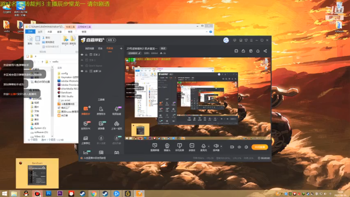Click the multimedia play-box source icon
The image size is (350, 197).
[x=192, y=146]
